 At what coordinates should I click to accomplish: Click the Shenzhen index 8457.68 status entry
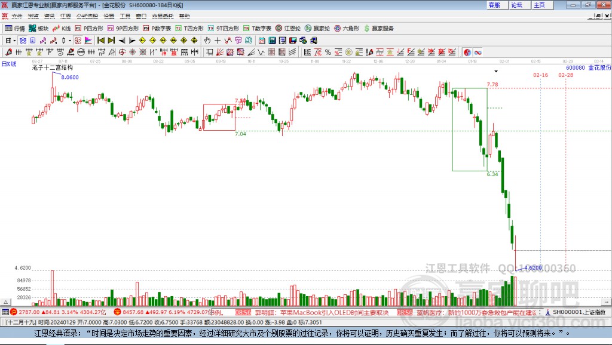[162, 312]
